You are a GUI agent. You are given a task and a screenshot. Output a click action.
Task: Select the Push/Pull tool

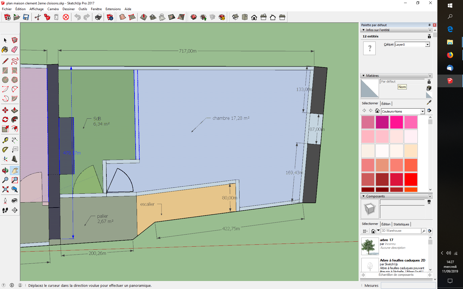pyautogui.click(x=15, y=110)
